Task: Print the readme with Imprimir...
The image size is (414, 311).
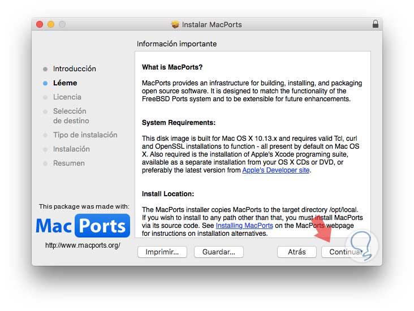Action: click(162, 252)
